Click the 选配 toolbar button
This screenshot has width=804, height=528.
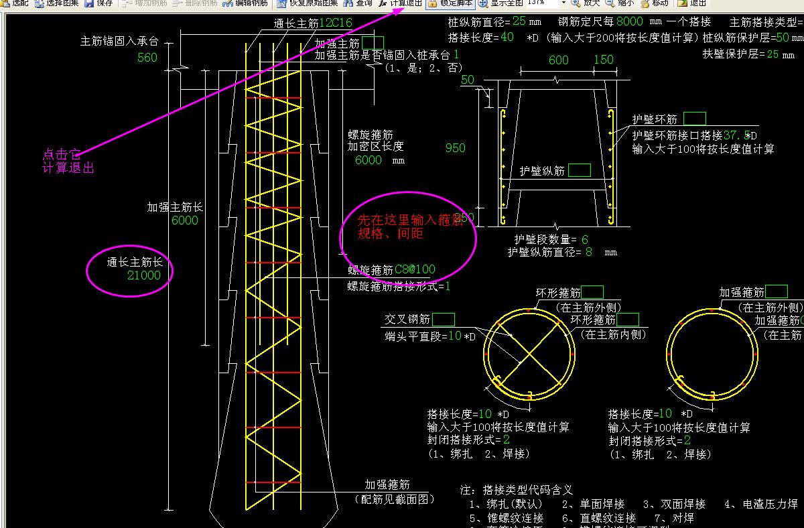tap(15, 3)
